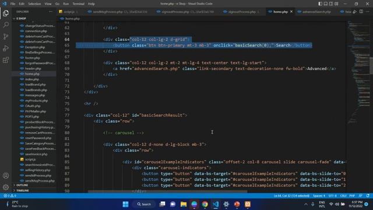The image size is (373, 210).
Task: Open footer.php in the explorer
Action: click(33, 58)
